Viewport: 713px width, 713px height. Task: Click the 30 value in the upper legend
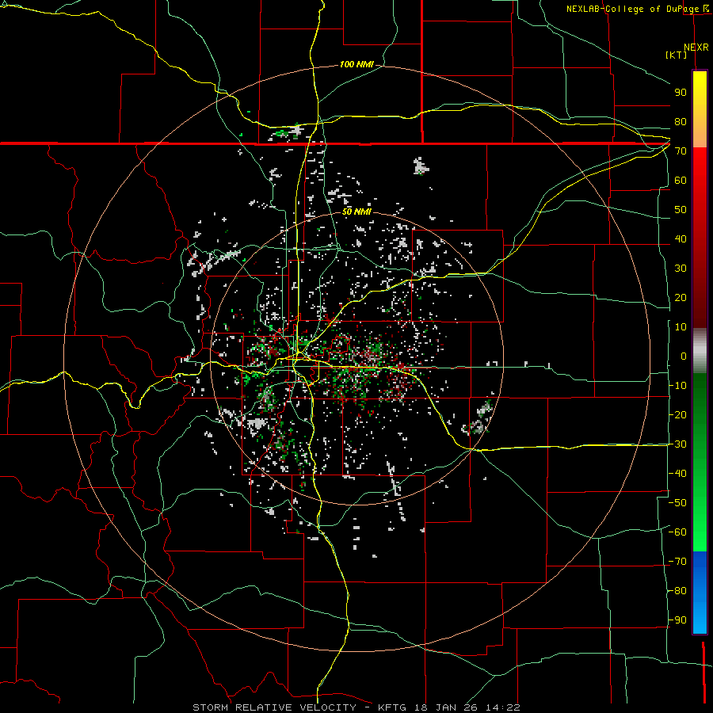click(681, 269)
